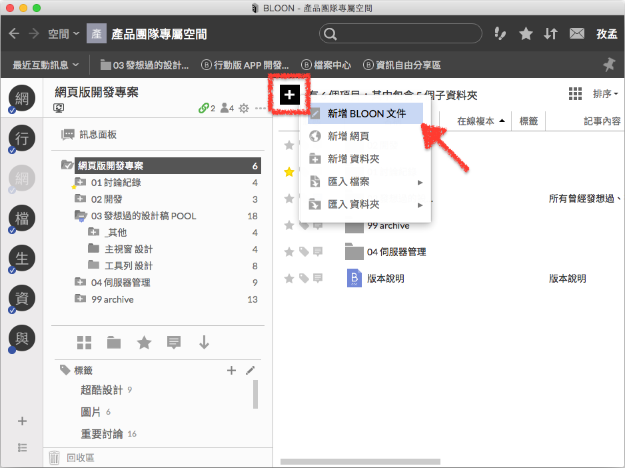Choose 新增 BLOON 文件 menu item
The height and width of the screenshot is (468, 625).
point(365,114)
